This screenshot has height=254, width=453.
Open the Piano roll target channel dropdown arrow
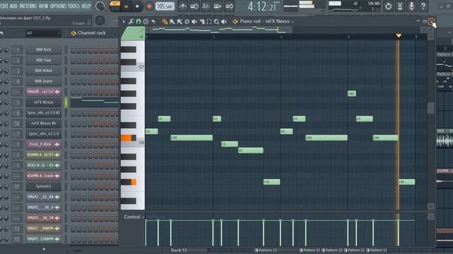292,22
